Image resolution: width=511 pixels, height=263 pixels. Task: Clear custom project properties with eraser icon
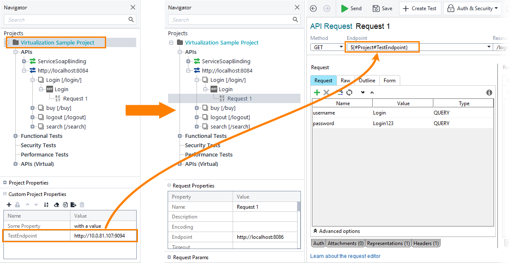coord(56,204)
